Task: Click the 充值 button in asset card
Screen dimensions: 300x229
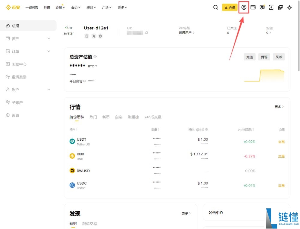Action: pyautogui.click(x=250, y=57)
